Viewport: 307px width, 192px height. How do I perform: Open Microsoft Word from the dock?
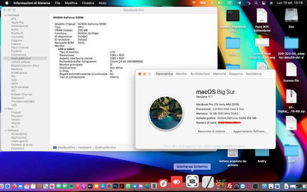click(x=277, y=186)
